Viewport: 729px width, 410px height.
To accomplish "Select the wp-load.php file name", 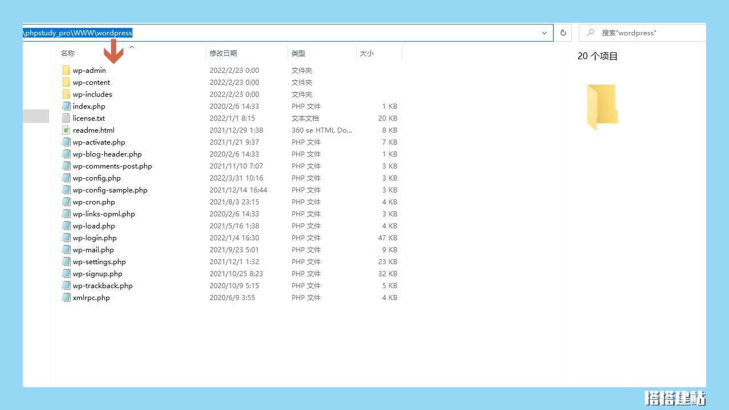I will [94, 226].
